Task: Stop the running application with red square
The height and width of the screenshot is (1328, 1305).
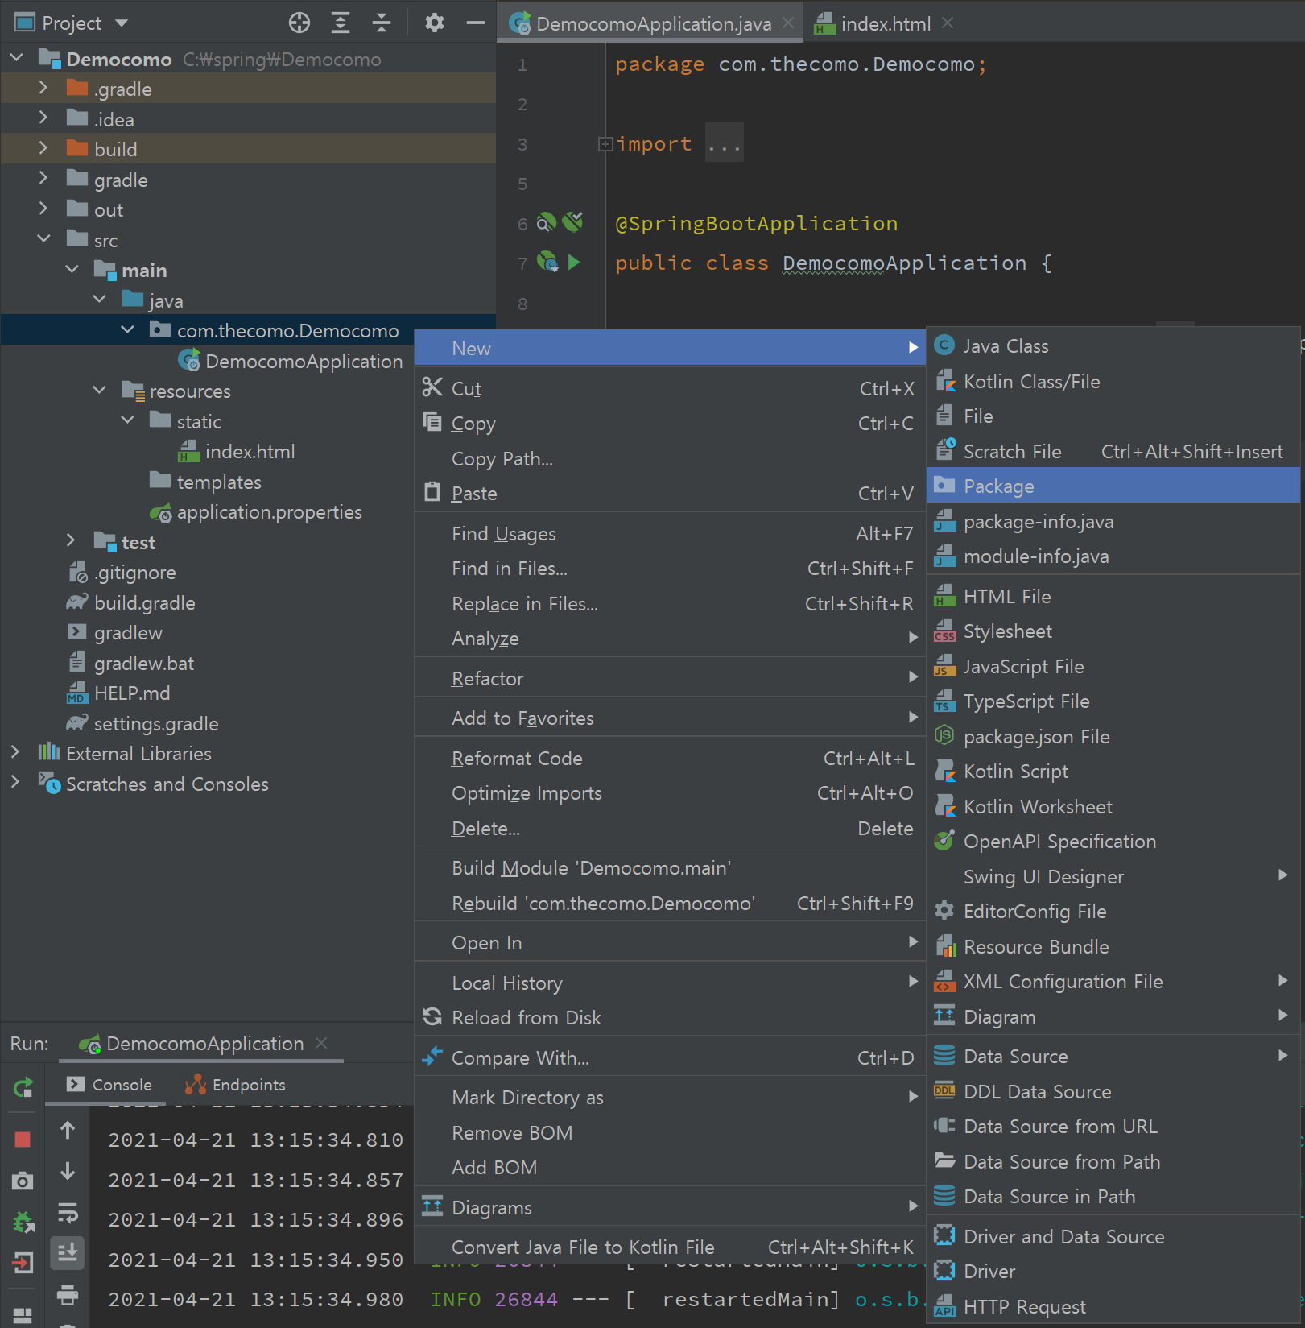Action: [23, 1139]
